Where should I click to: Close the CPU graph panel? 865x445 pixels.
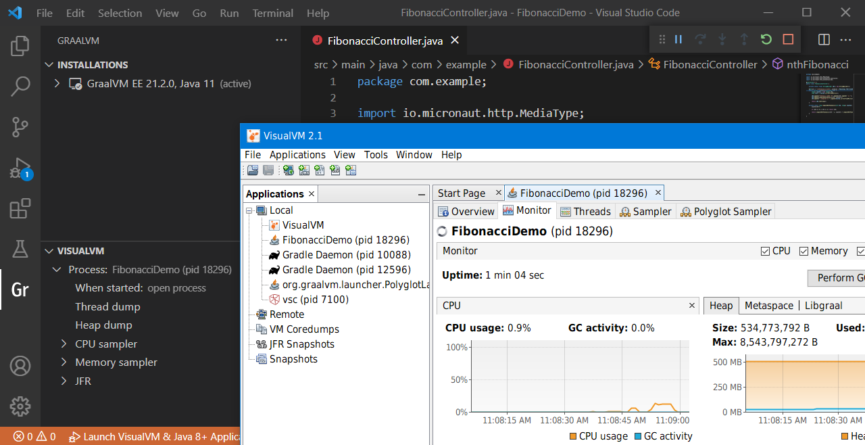click(692, 306)
